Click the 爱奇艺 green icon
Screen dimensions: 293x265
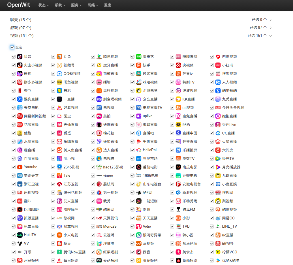139,57
